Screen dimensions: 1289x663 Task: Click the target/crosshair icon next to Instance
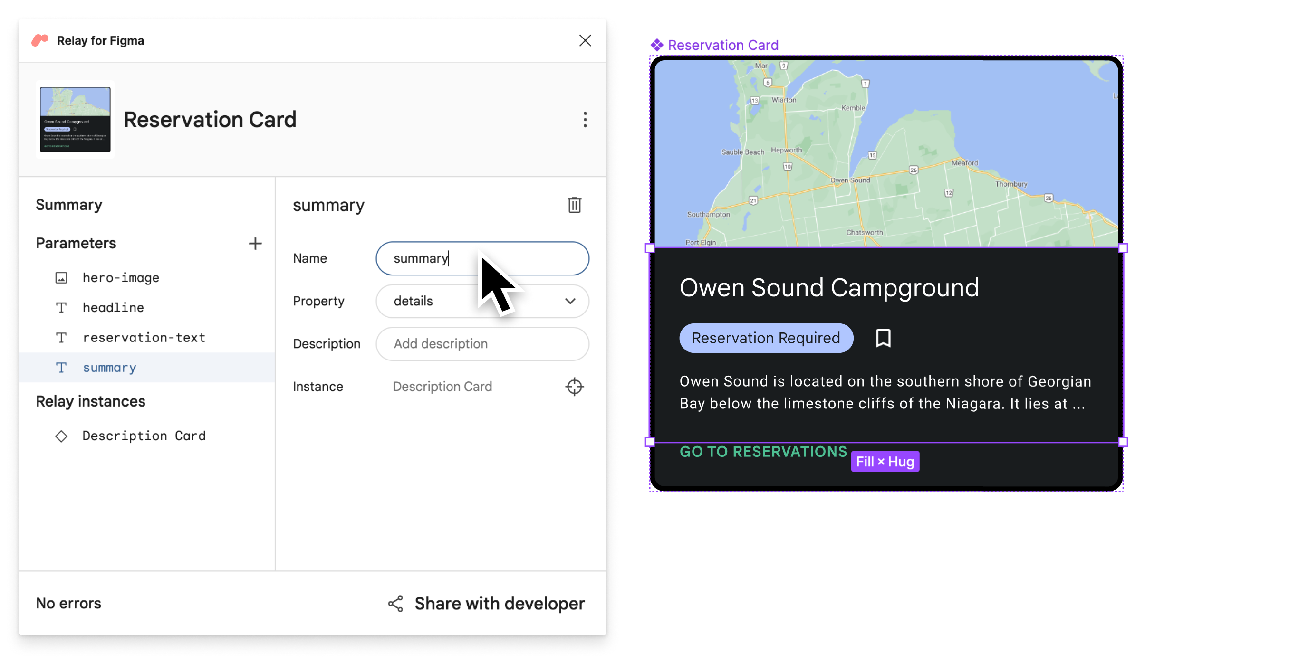click(x=574, y=387)
